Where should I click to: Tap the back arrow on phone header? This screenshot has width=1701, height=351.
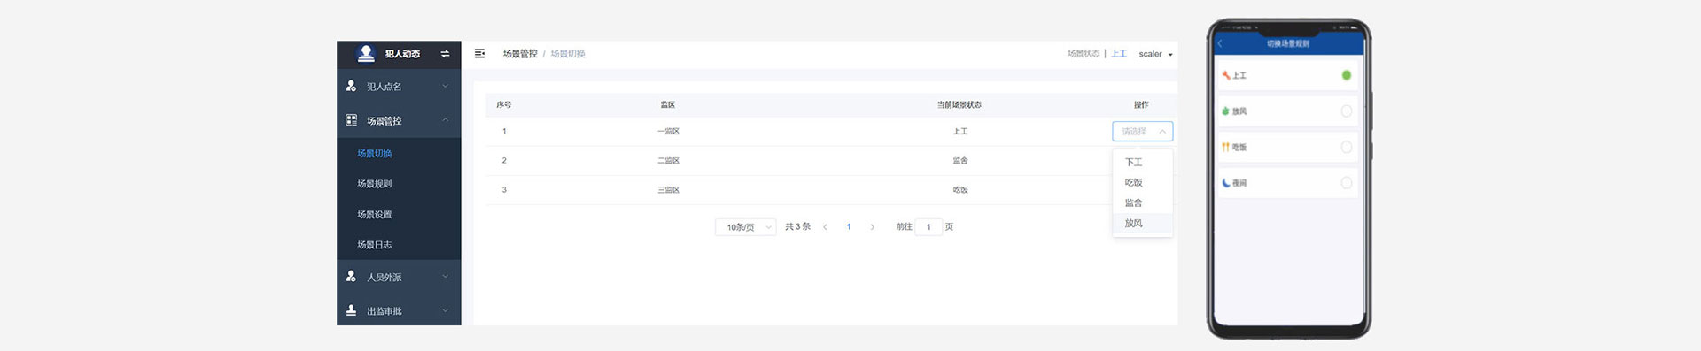pos(1220,43)
